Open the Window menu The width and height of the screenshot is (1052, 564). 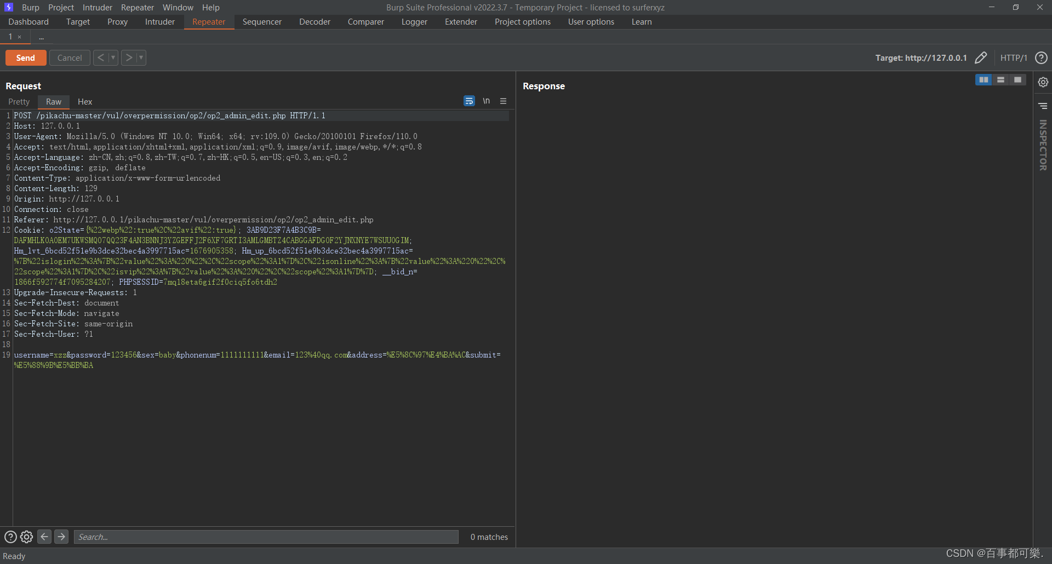[x=178, y=7]
